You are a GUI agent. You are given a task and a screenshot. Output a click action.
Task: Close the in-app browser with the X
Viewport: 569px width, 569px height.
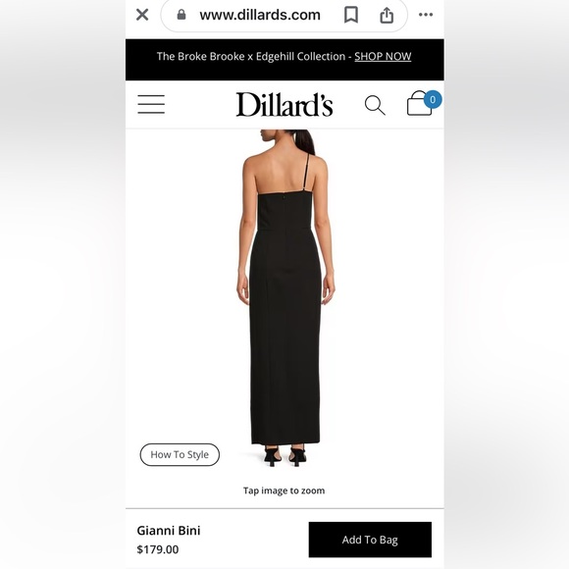tap(142, 15)
